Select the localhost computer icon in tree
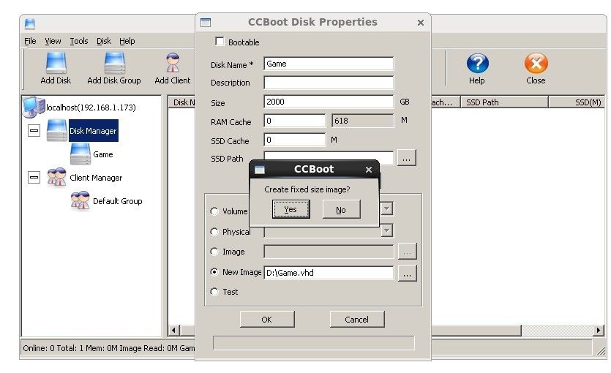The image size is (611, 373). click(x=34, y=107)
